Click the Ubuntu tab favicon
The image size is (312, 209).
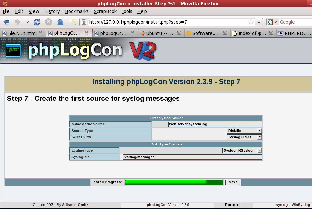click(142, 33)
